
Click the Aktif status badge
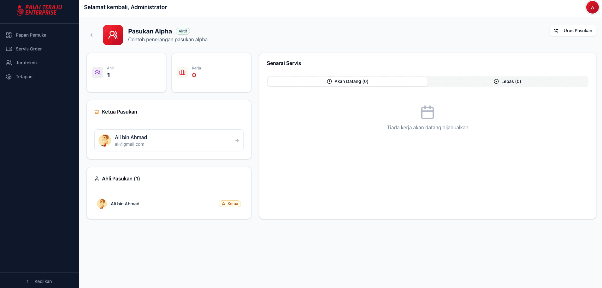click(x=183, y=31)
